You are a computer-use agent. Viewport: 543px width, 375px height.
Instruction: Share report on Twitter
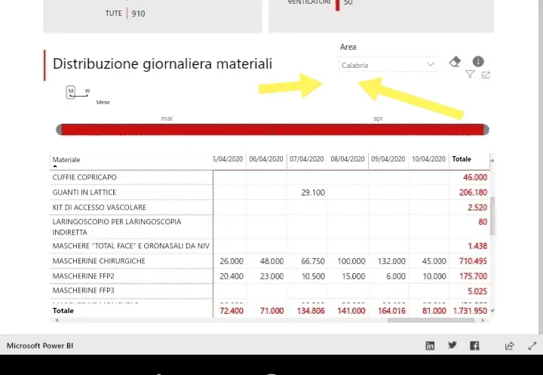coord(452,345)
